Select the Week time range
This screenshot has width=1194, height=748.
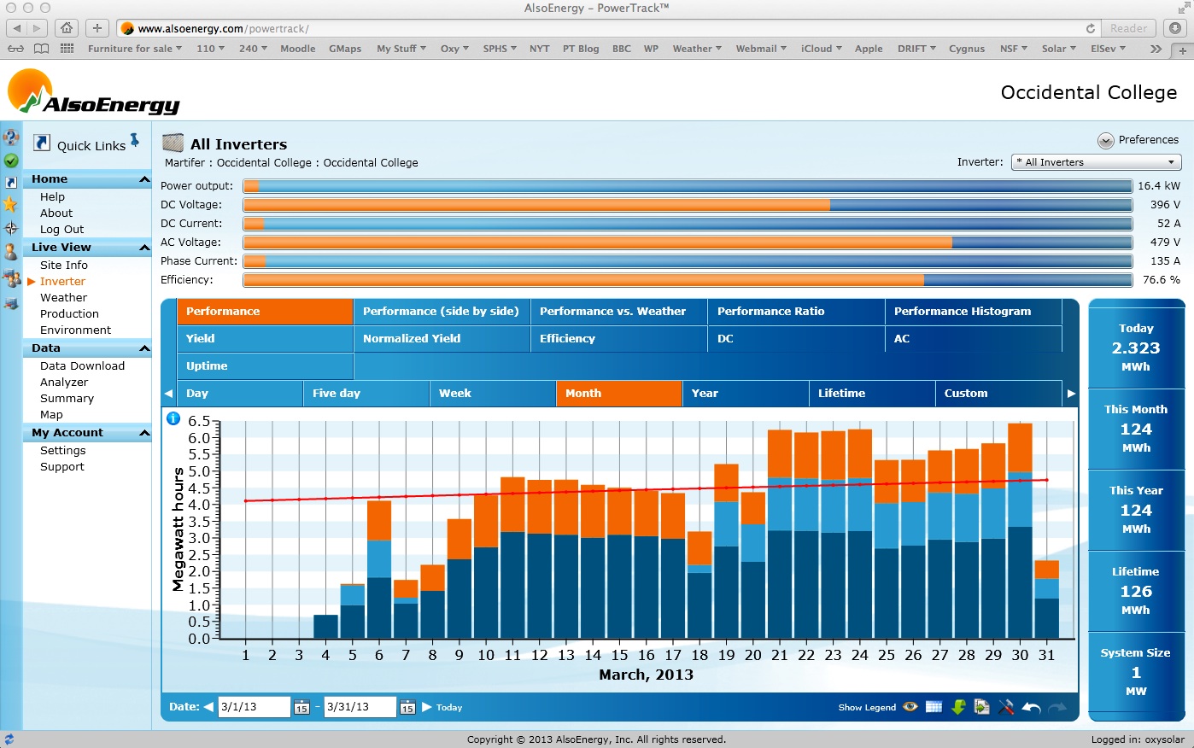(493, 394)
